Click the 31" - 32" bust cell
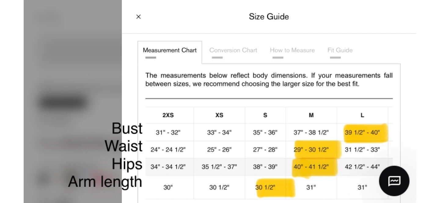440x203 pixels. click(168, 132)
